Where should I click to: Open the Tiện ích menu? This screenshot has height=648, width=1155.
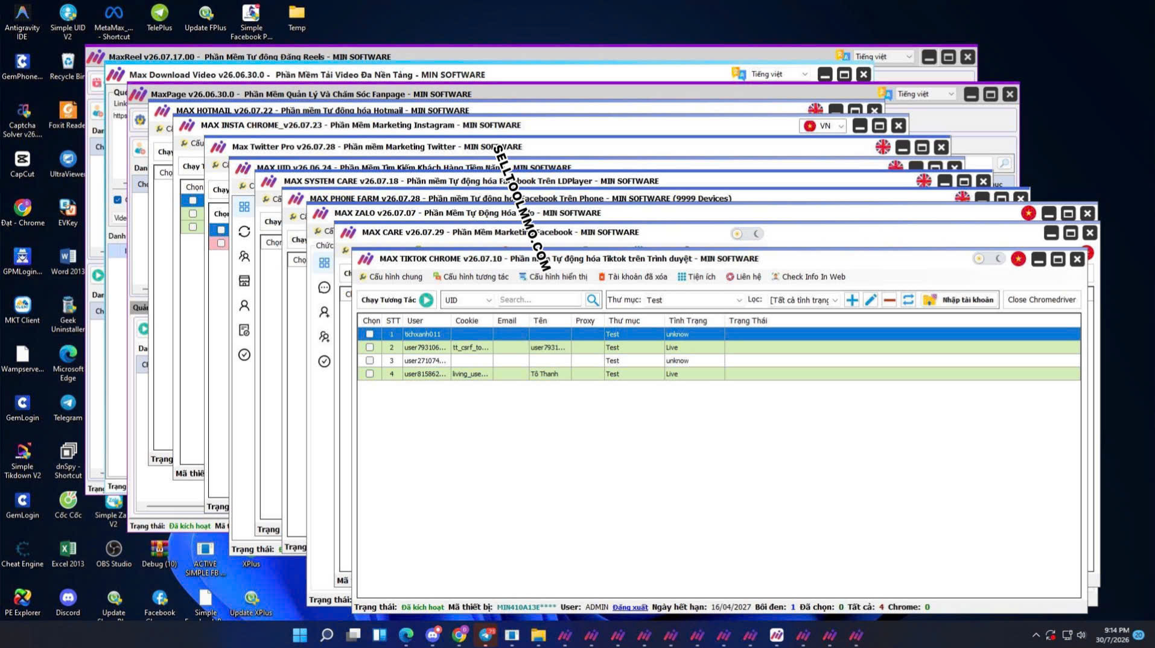coord(696,277)
